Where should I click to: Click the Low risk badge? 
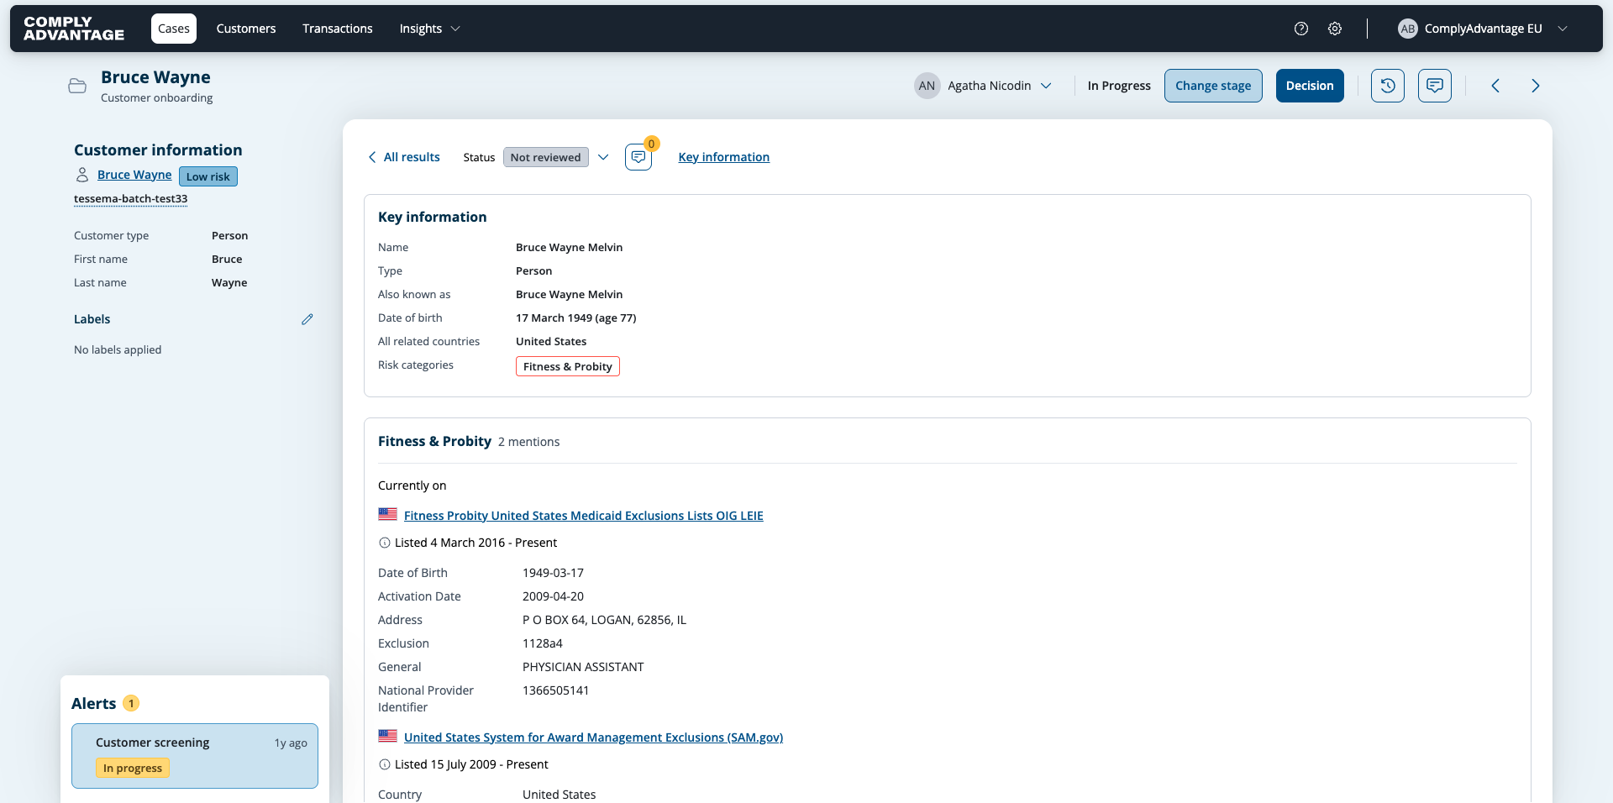pyautogui.click(x=208, y=176)
